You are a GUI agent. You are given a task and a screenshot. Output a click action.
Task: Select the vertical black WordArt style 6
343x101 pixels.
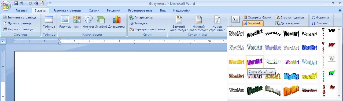tap(323, 34)
